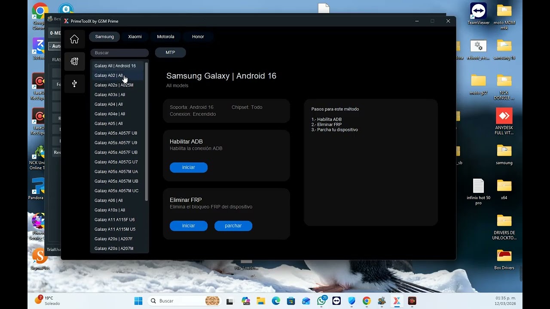Select Galaxy A04 | All
The height and width of the screenshot is (309, 550).
click(x=118, y=104)
